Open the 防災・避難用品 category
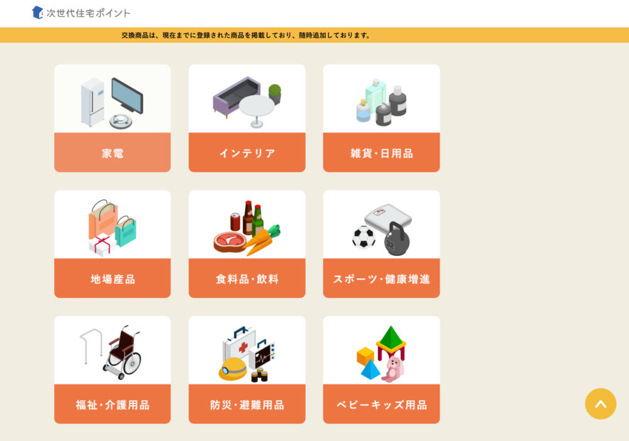This screenshot has width=629, height=441. (247, 404)
